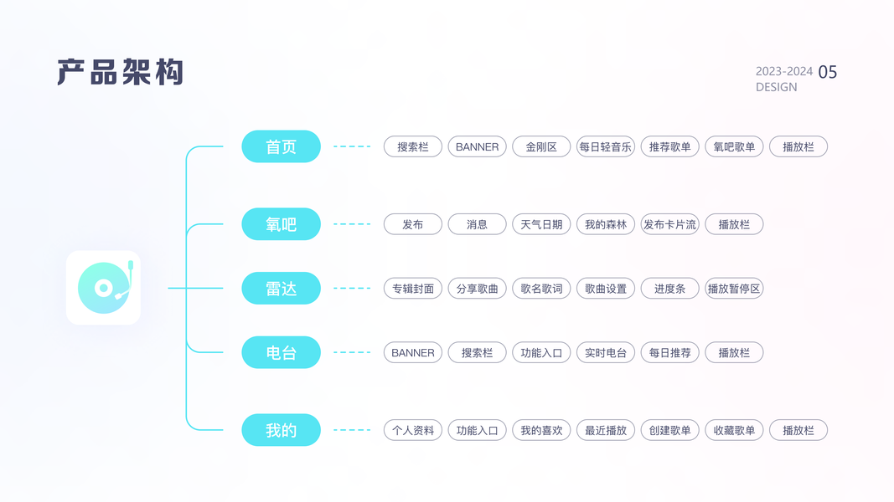894x502 pixels.
Task: Click the 播放暂停区 pill
Action: pyautogui.click(x=734, y=289)
